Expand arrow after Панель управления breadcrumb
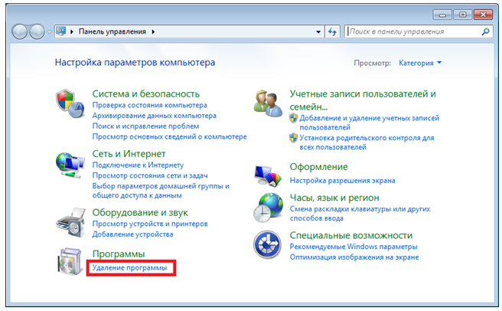Image resolution: width=502 pixels, height=311 pixels. pyautogui.click(x=153, y=31)
